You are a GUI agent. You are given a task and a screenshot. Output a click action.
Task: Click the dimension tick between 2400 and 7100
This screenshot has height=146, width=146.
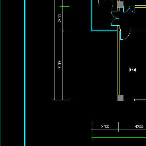[62, 30]
